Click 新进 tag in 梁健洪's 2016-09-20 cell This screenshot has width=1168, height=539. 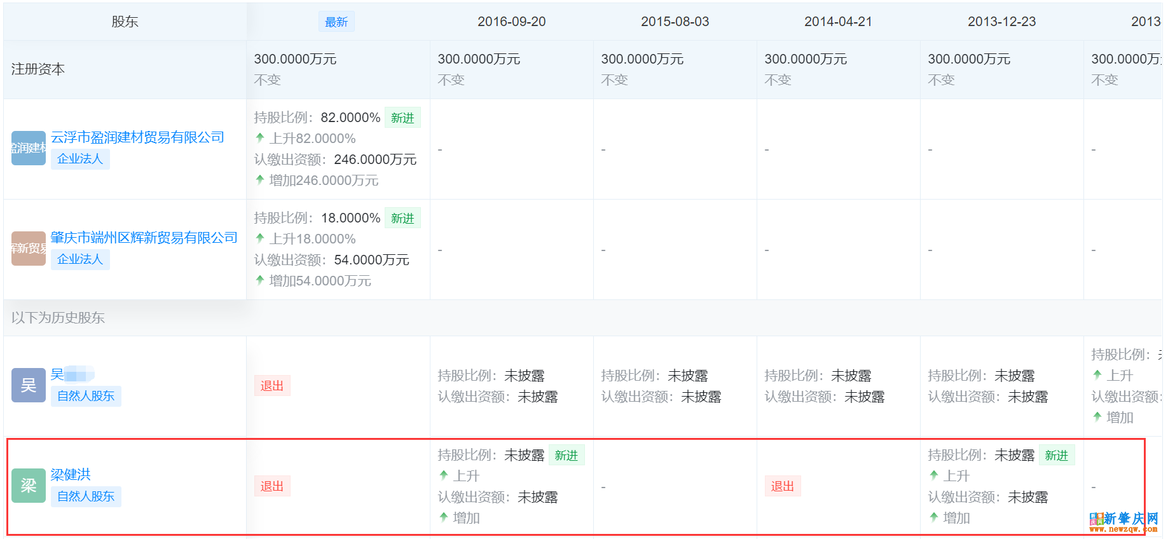point(567,455)
